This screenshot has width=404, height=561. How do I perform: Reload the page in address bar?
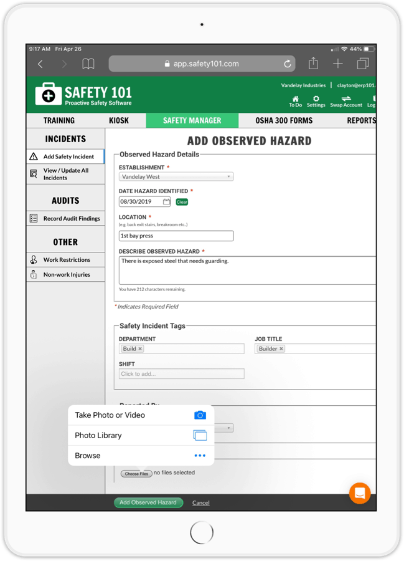pyautogui.click(x=287, y=64)
